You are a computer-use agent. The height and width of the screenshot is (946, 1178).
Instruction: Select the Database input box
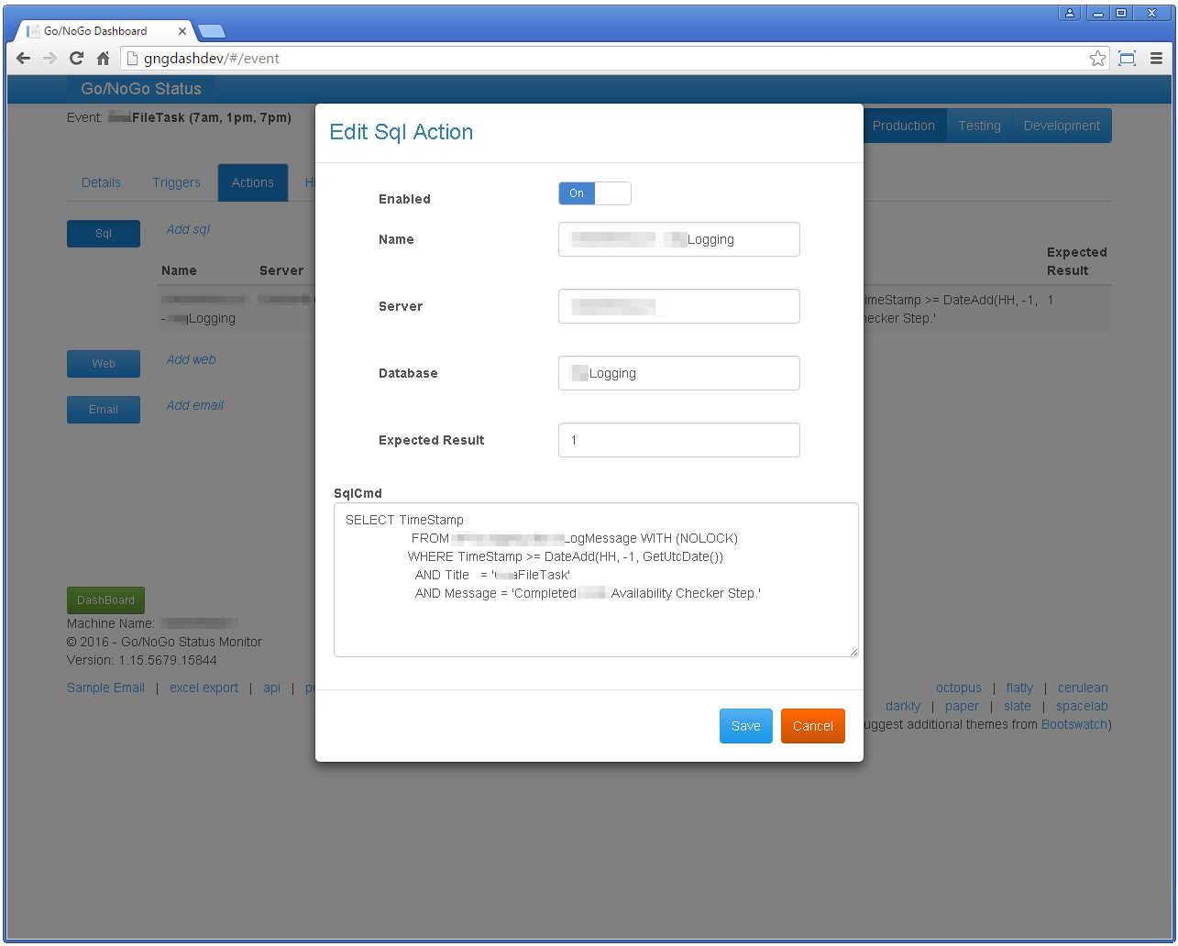tap(678, 373)
